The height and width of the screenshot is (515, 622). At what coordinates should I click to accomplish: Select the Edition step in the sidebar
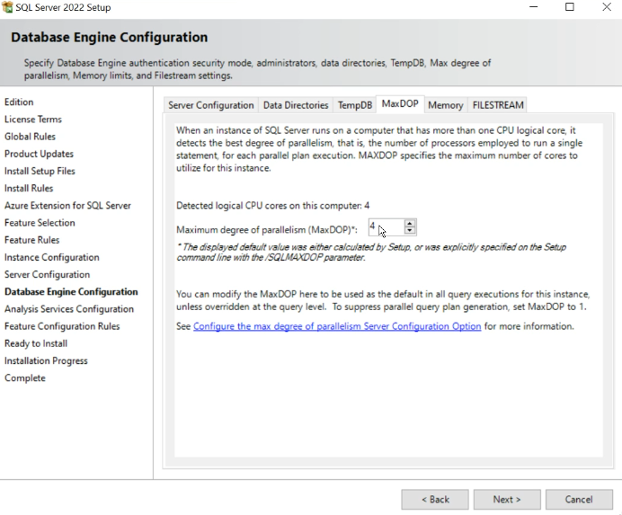pyautogui.click(x=19, y=102)
